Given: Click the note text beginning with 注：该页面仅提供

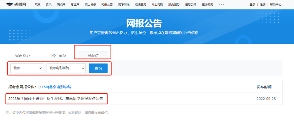Looking at the screenshot, I should coord(57,113).
